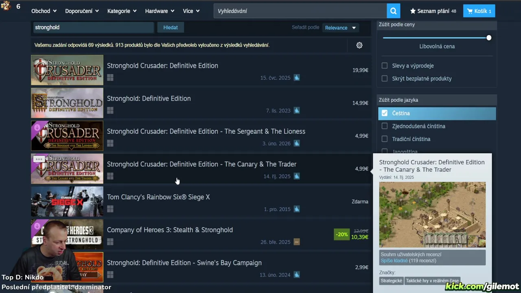Click Windows icon under Stronghold: Definitive Edition

coord(110,110)
